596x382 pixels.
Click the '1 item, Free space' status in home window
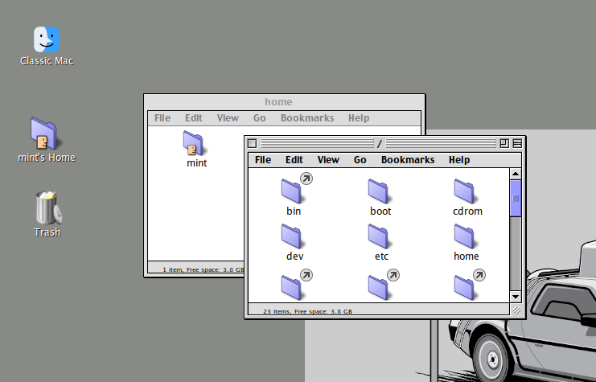tap(203, 269)
